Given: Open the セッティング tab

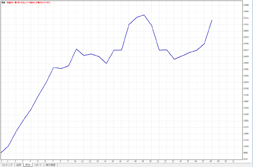Looking at the screenshot, I should click(7, 165).
